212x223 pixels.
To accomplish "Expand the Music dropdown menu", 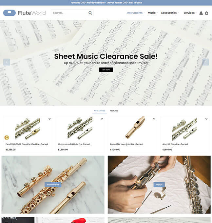I will tap(153, 13).
